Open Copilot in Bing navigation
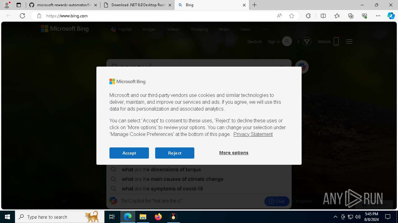Image resolution: width=398 pixels, height=223 pixels. 121,29
